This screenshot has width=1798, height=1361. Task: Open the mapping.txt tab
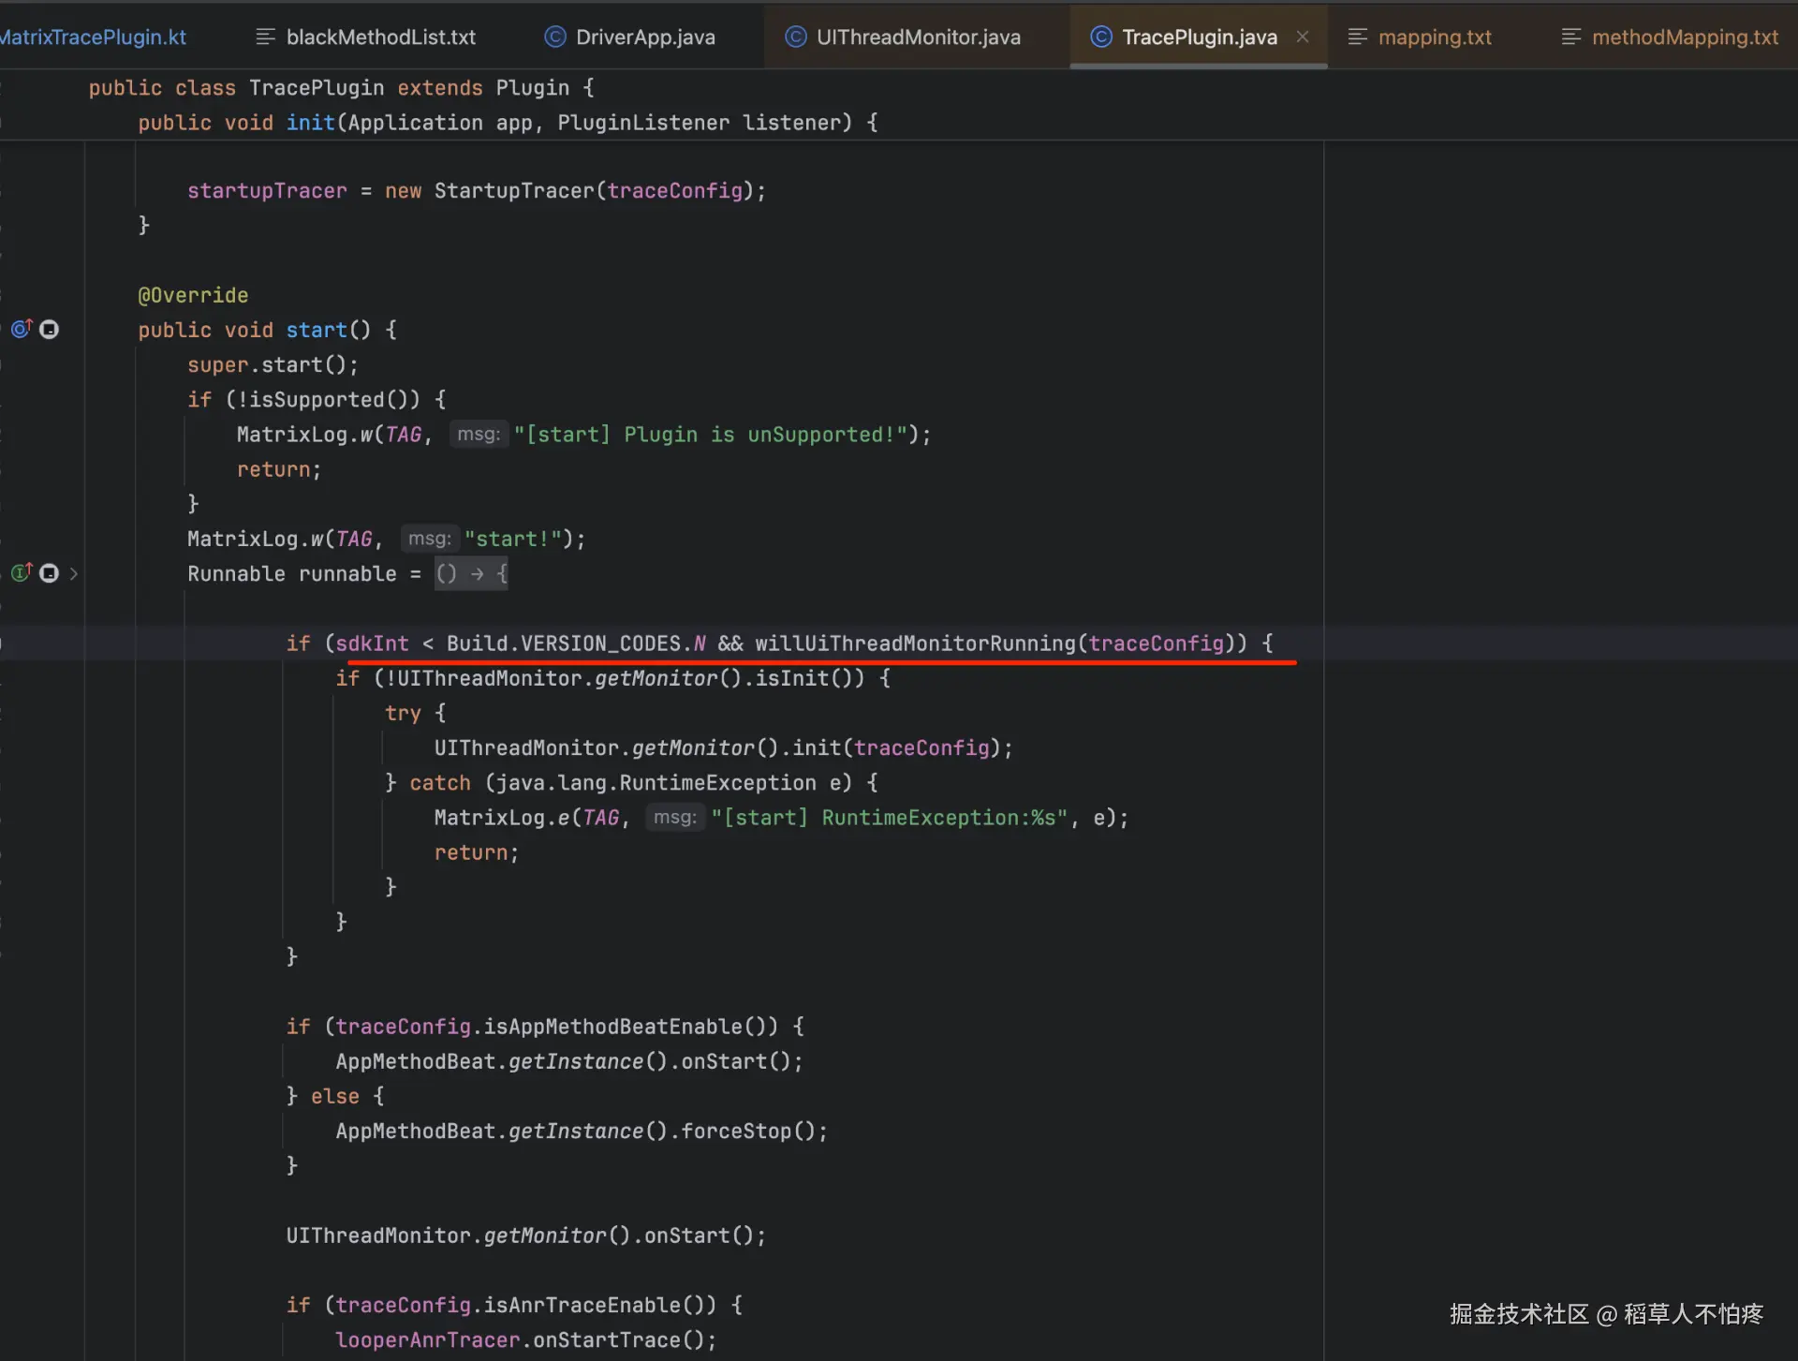click(1434, 37)
